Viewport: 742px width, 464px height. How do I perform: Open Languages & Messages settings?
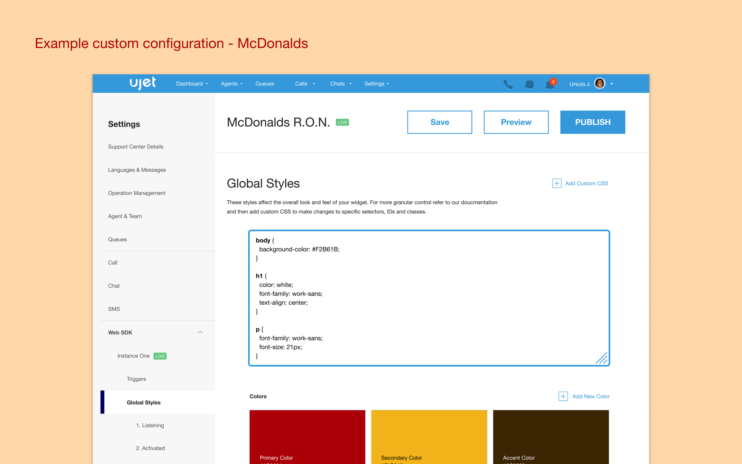(x=137, y=170)
